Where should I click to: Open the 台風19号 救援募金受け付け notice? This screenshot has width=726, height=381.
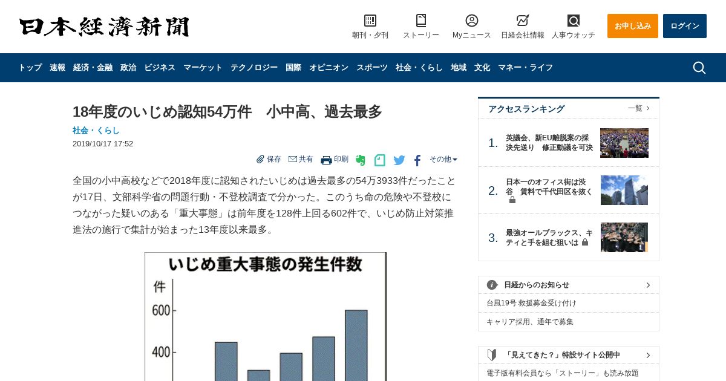(531, 303)
